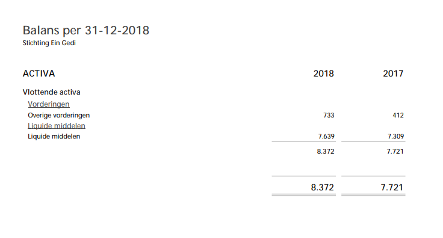Select value 412 in 2017 column
Viewport: 443px width, 238px height.
pyautogui.click(x=398, y=115)
